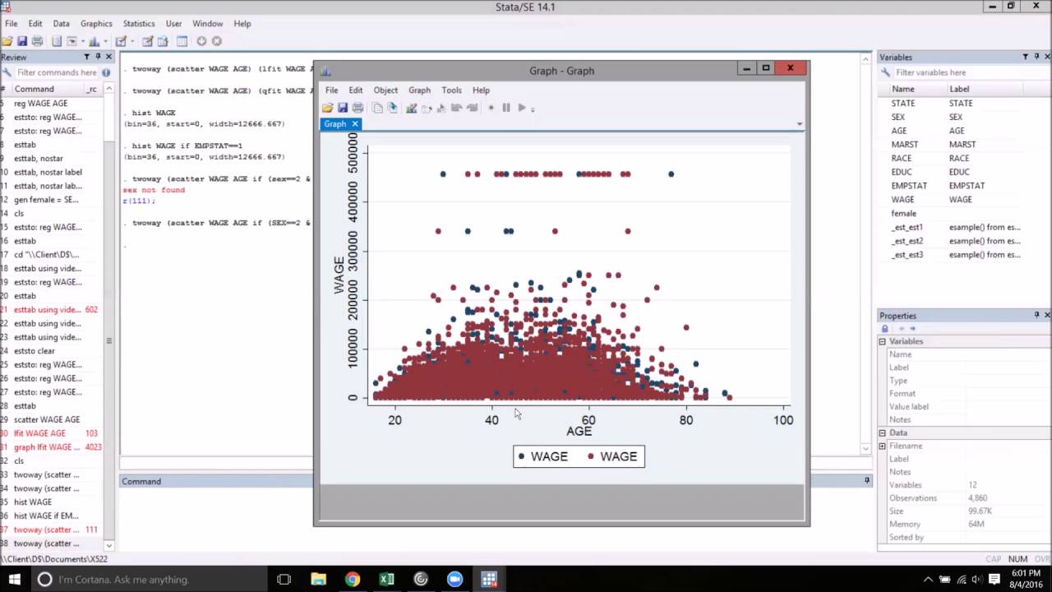Open Chrome from the taskbar
This screenshot has width=1052, height=592.
pyautogui.click(x=352, y=579)
